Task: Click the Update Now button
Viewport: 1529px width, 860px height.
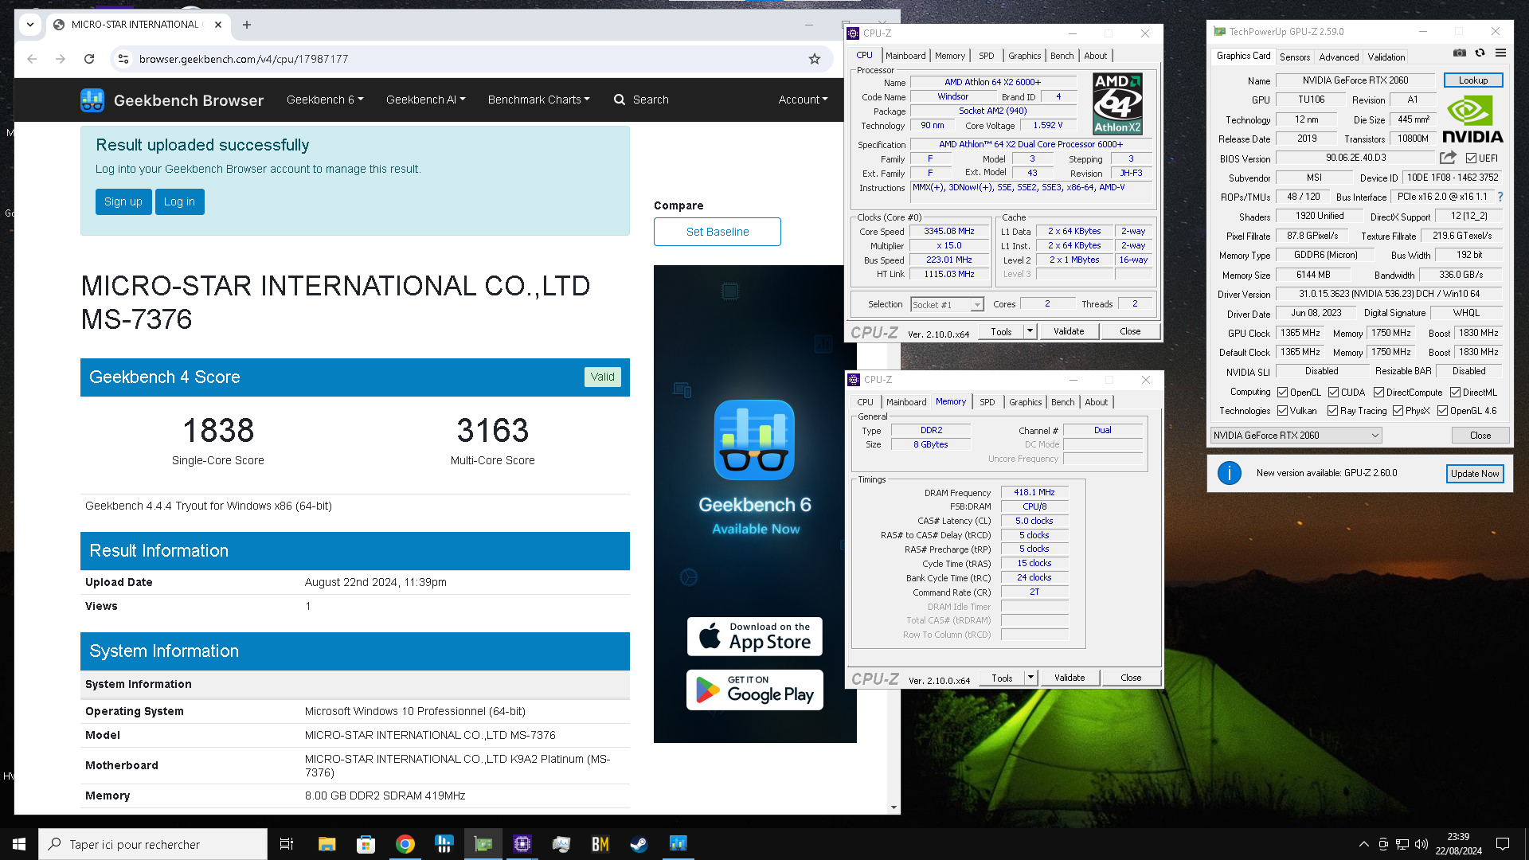Action: pos(1474,473)
